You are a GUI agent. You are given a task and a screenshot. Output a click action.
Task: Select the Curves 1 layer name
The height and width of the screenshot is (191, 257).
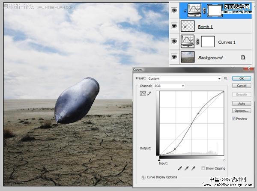tap(227, 42)
